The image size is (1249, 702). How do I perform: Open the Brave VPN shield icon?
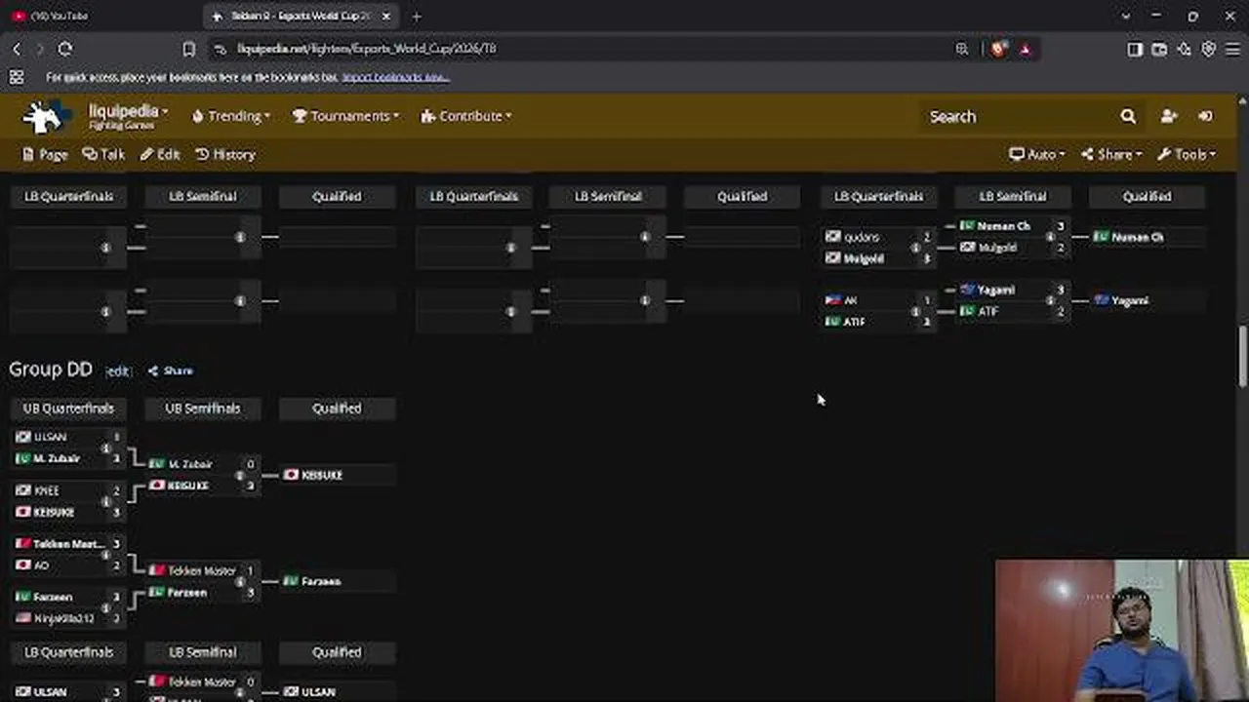click(1208, 49)
